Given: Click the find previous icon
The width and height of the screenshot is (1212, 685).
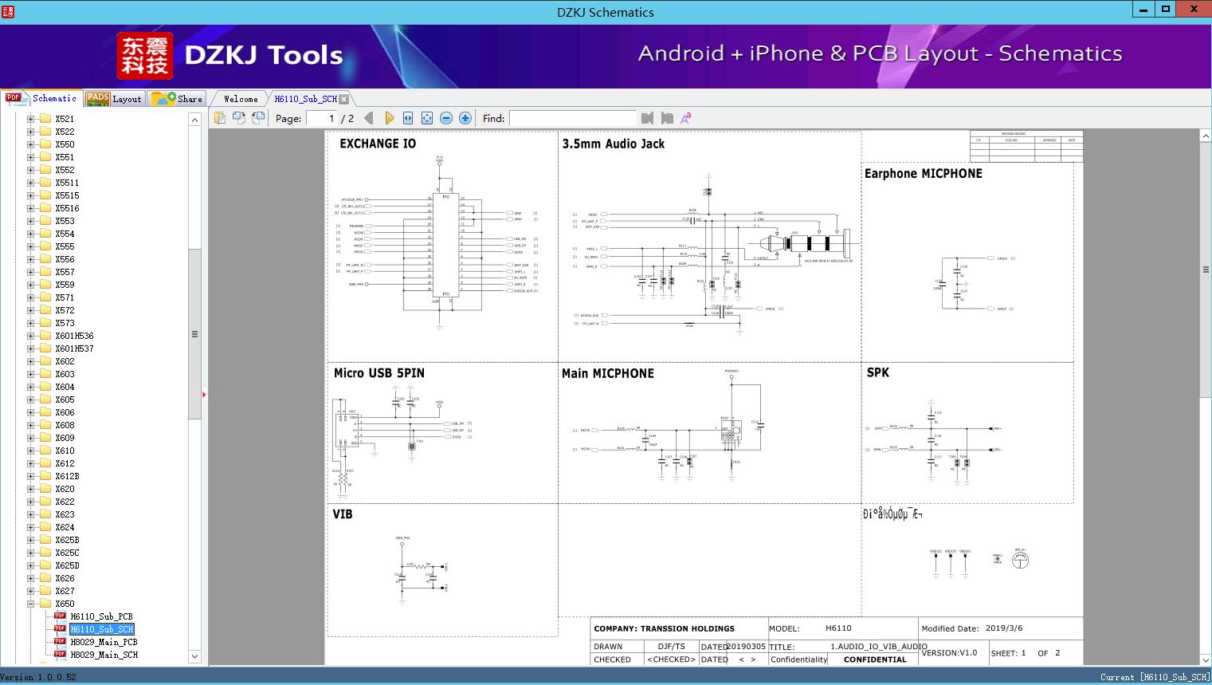Looking at the screenshot, I should 647,118.
